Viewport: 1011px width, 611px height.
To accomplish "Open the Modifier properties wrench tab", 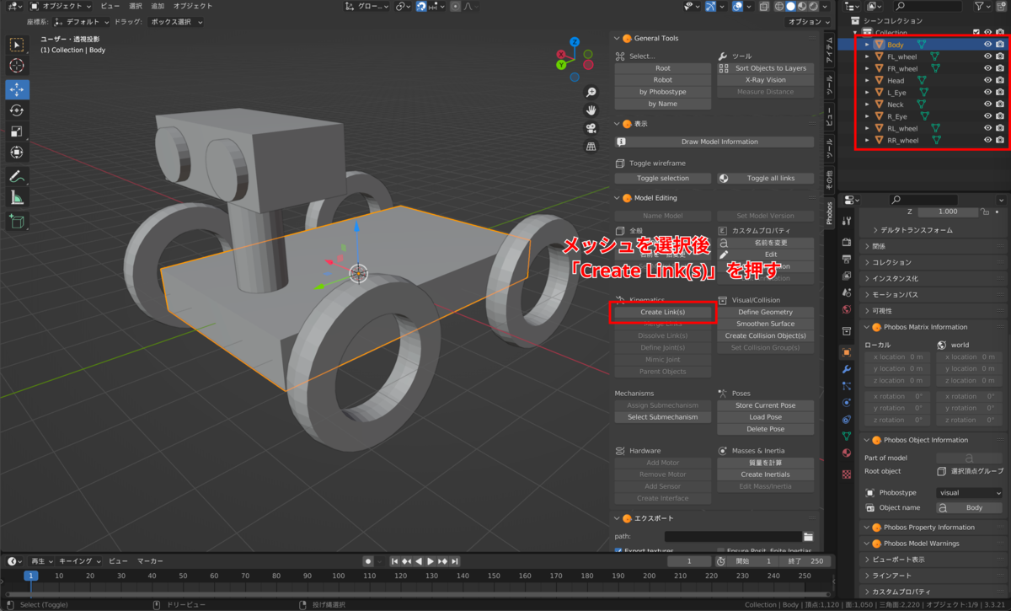I will coord(847,369).
